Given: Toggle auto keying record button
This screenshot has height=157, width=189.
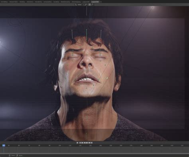Looking at the screenshot, I should coord(77,143).
